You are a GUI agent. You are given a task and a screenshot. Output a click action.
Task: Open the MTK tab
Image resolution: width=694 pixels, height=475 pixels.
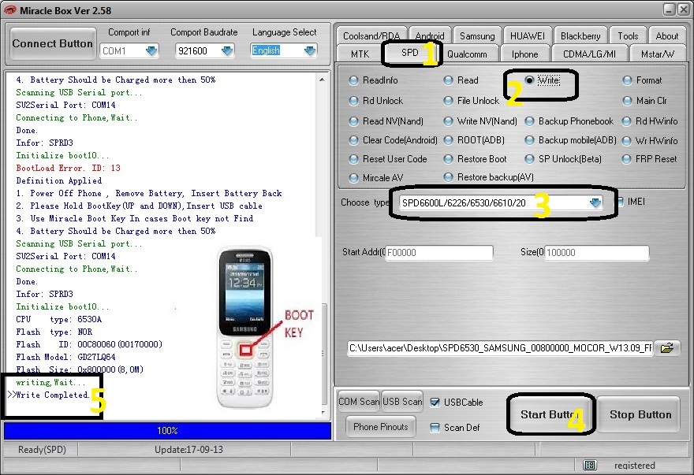point(360,54)
